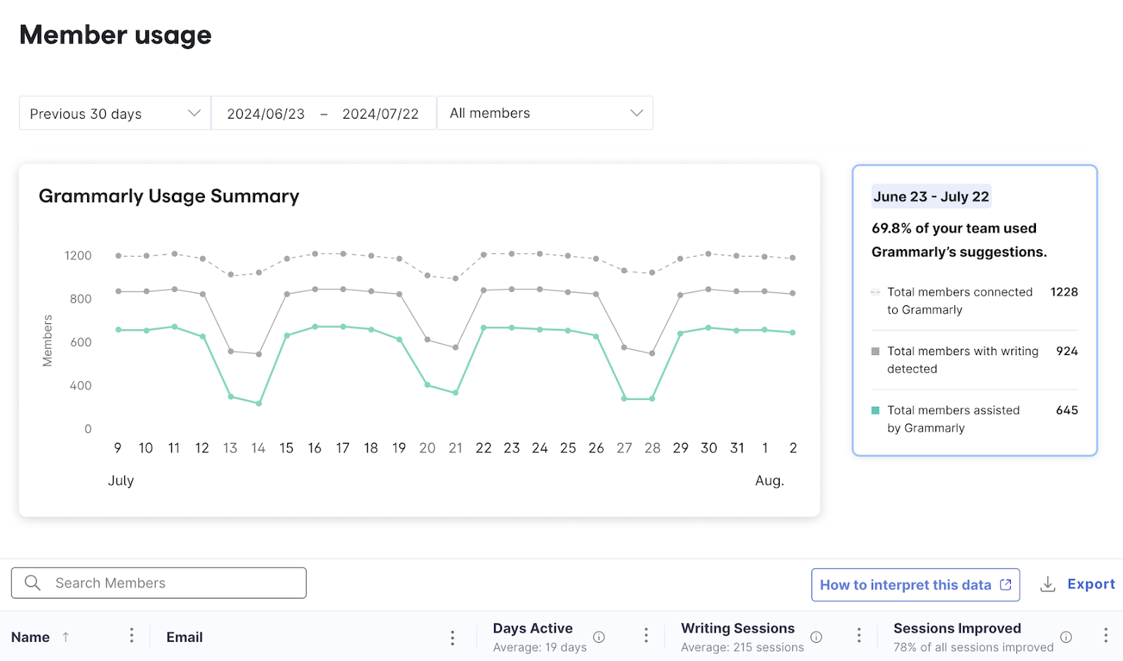Click the Export download icon

(1048, 585)
